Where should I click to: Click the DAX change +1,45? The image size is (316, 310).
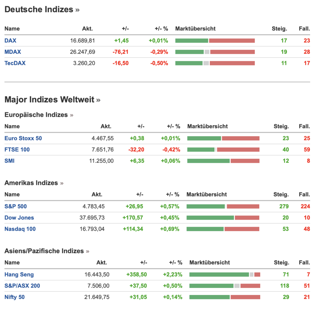point(121,41)
